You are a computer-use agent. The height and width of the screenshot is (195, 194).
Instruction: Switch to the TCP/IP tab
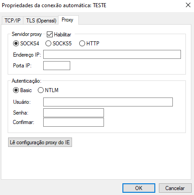click(13, 20)
